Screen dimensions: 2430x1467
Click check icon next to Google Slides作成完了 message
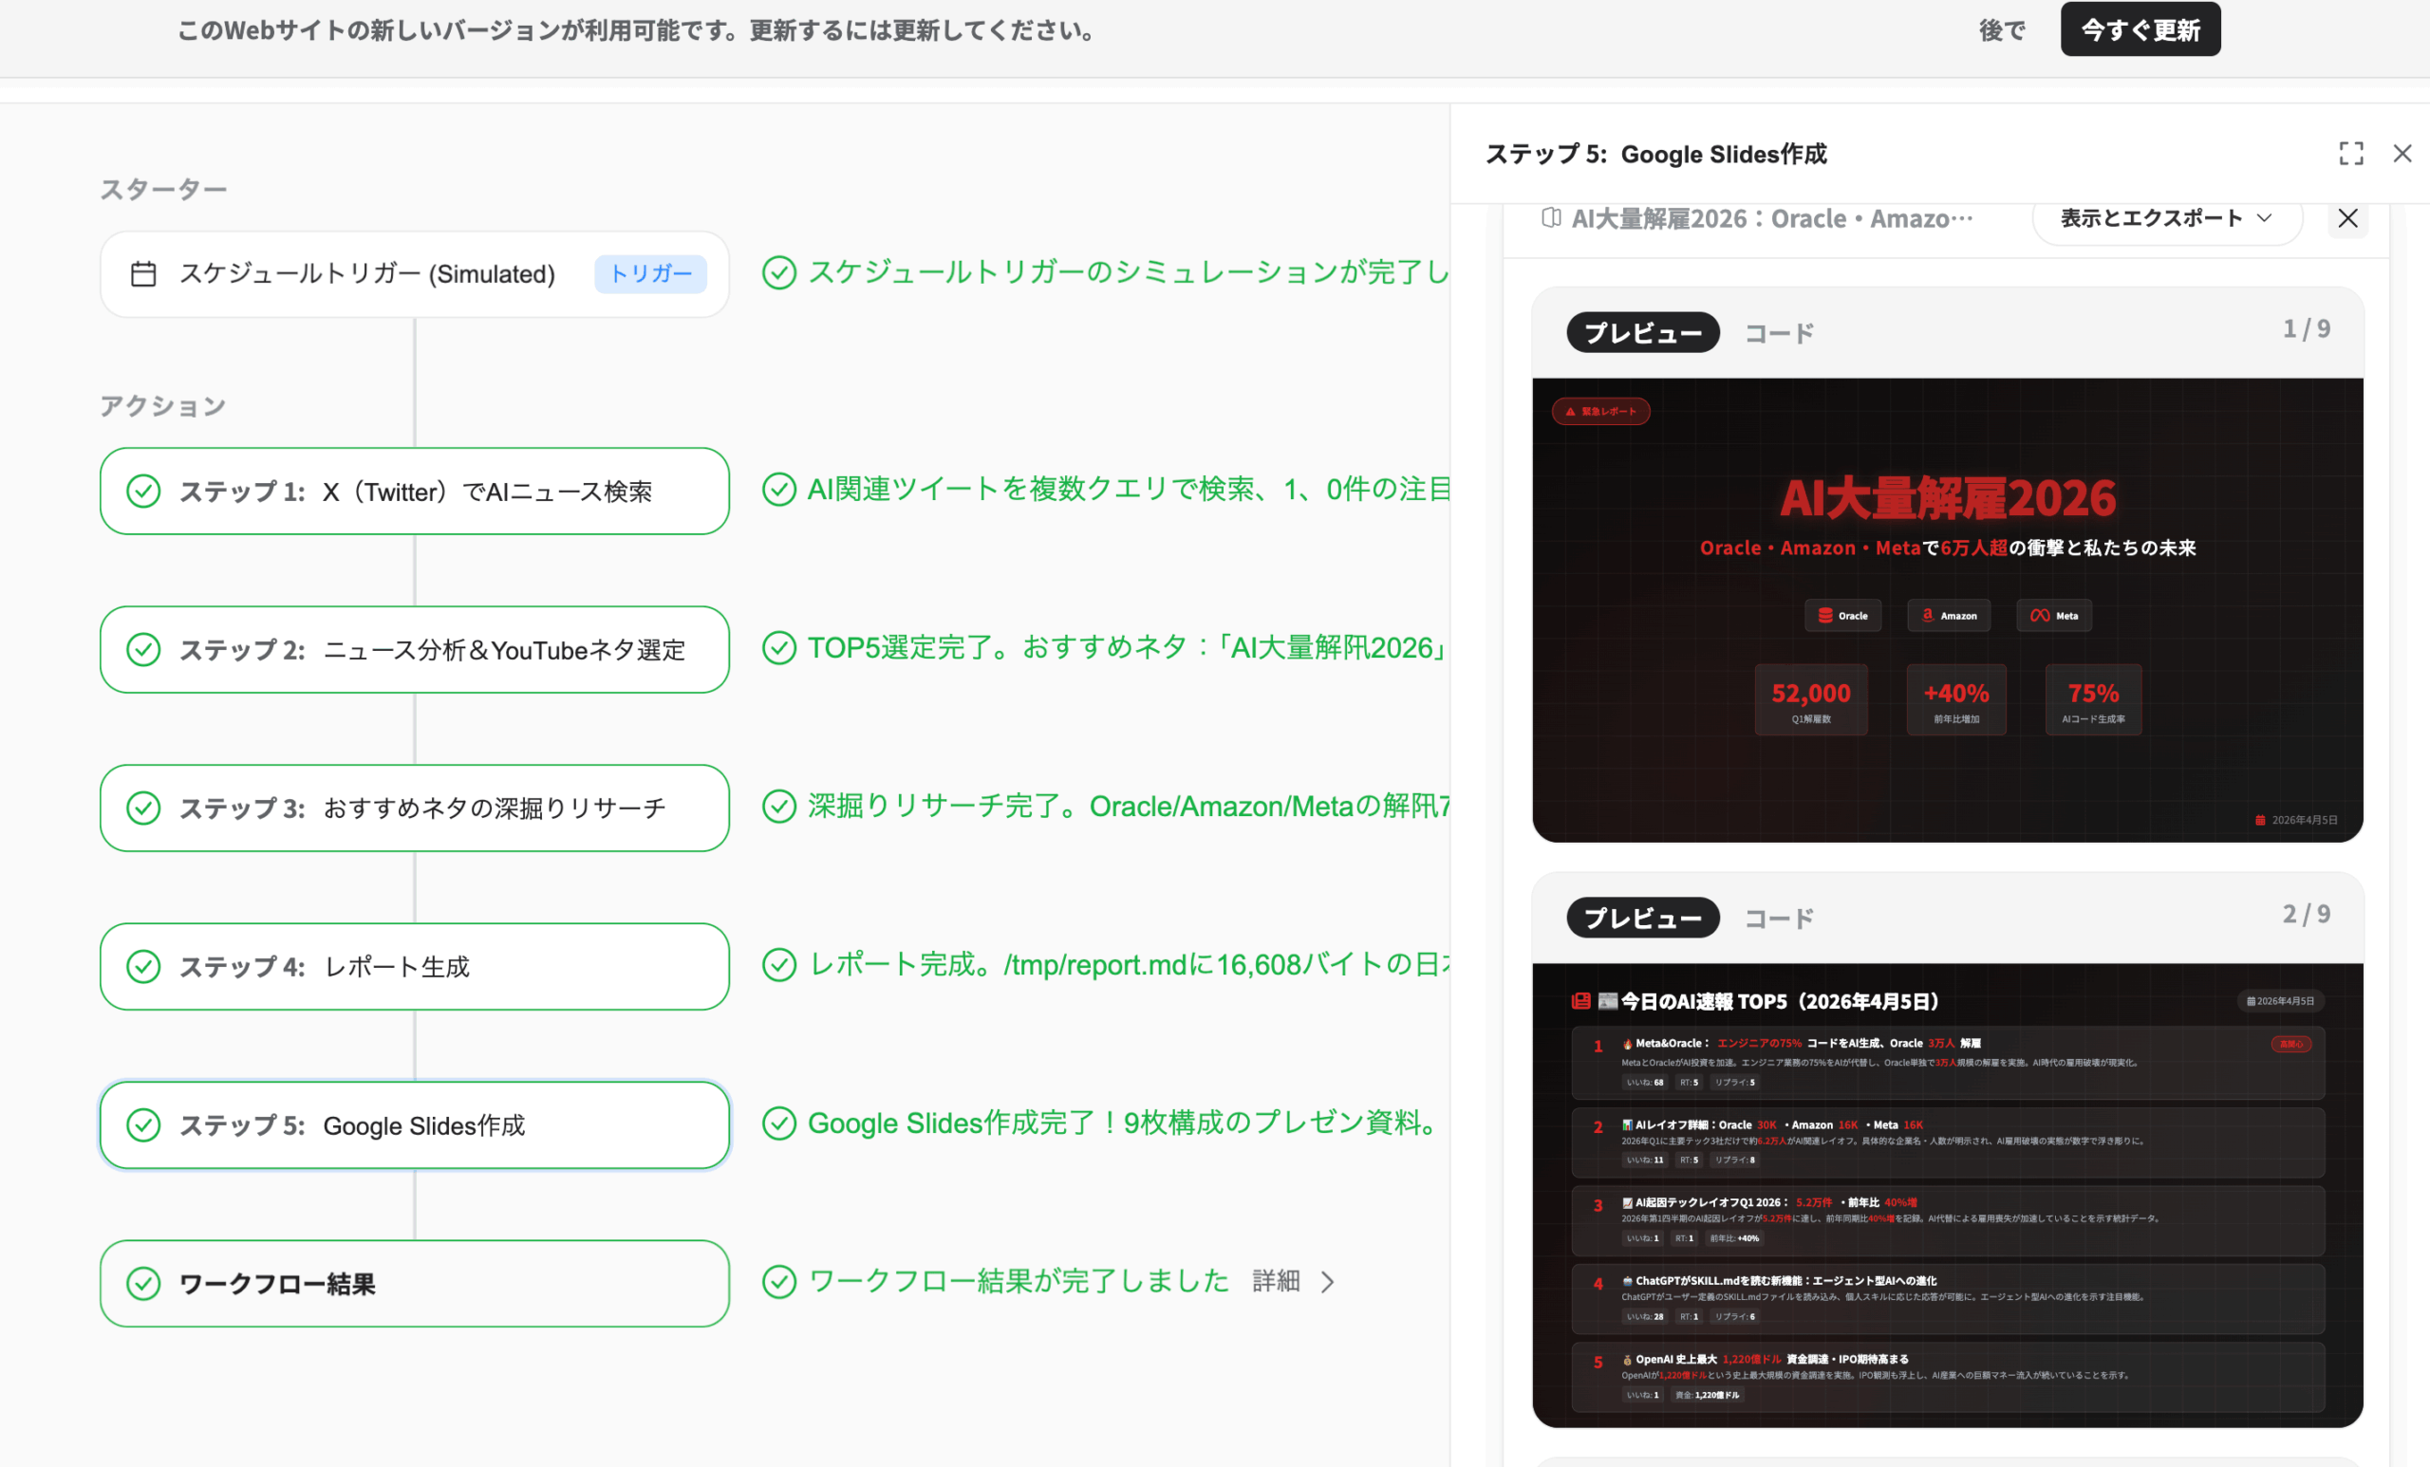[x=779, y=1123]
